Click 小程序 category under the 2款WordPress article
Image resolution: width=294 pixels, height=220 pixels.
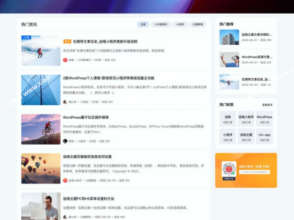click(x=84, y=102)
